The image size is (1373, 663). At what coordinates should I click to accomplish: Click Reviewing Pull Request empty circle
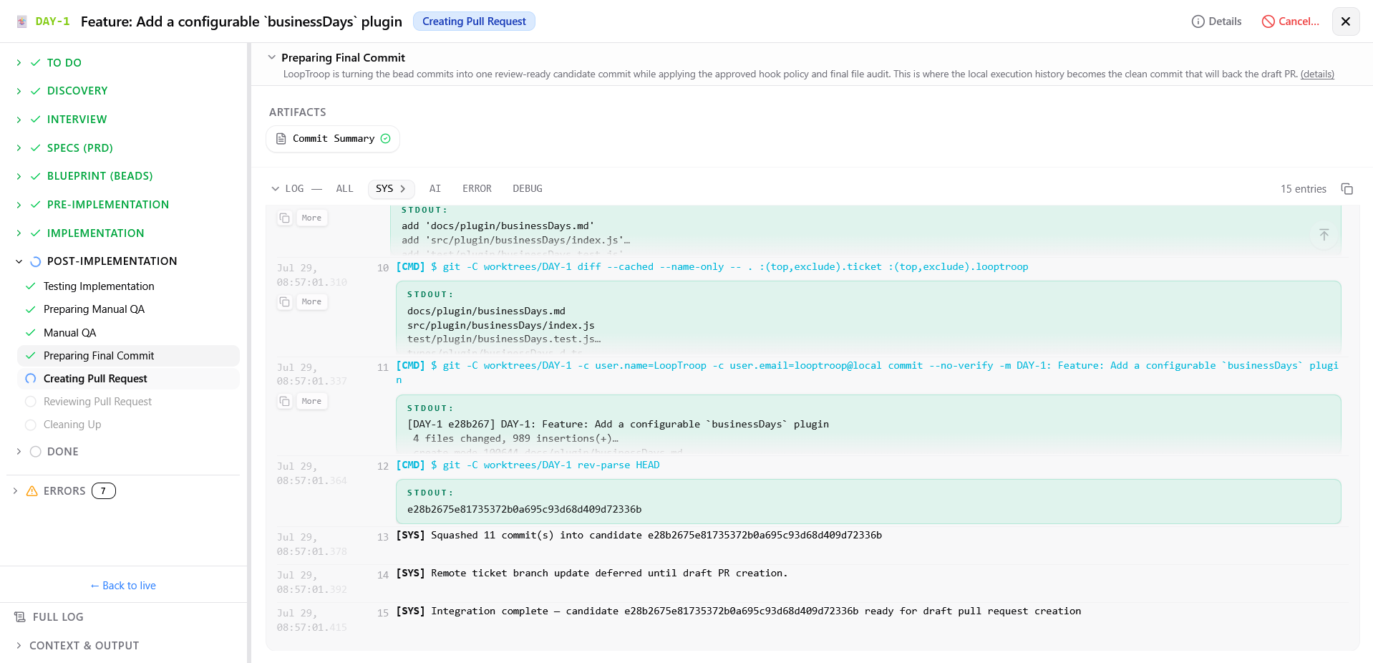click(x=31, y=402)
